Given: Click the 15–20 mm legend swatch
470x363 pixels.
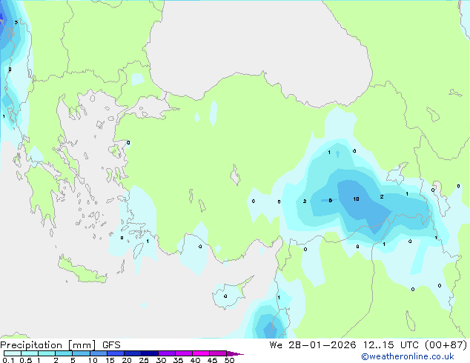Looking at the screenshot, I should pos(116,353).
